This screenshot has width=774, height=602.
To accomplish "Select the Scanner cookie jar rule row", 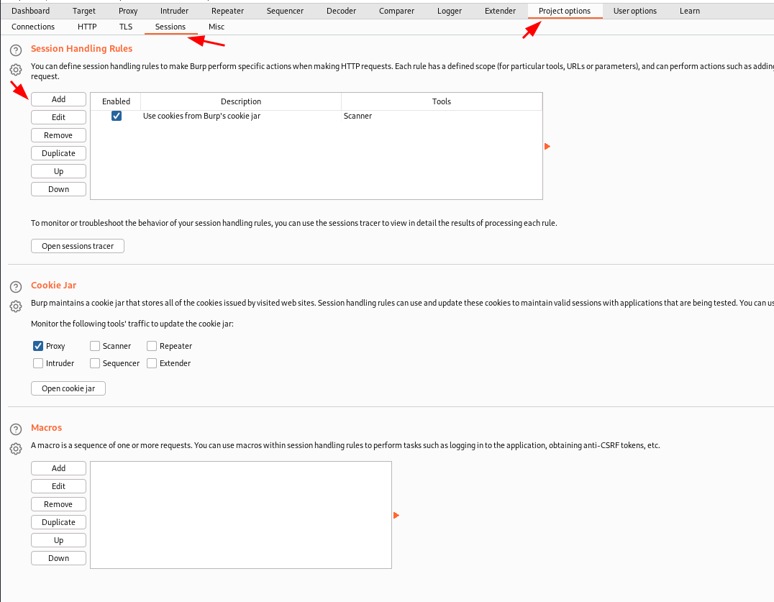I will (x=317, y=116).
